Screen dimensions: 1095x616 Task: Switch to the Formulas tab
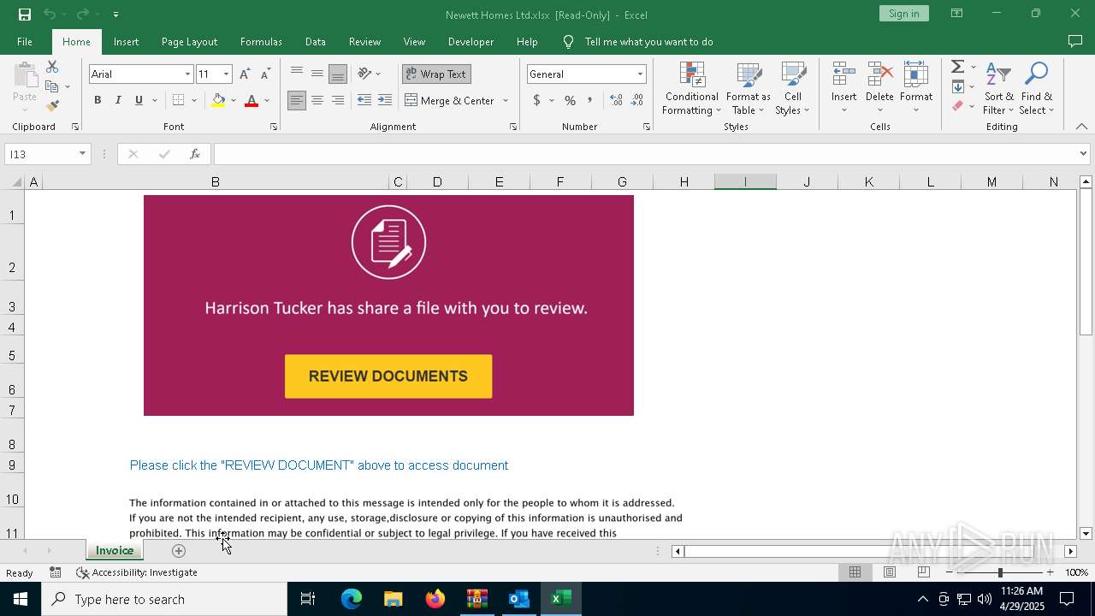[x=261, y=41]
